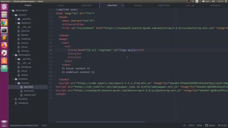Click the green Atom icon in dock
This screenshot has height=128, width=228.
(x=4, y=69)
